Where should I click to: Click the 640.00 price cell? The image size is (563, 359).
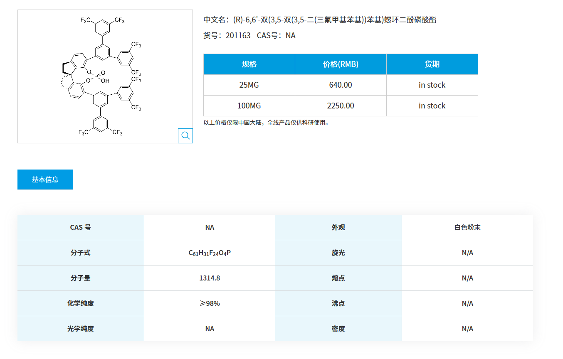click(x=340, y=85)
